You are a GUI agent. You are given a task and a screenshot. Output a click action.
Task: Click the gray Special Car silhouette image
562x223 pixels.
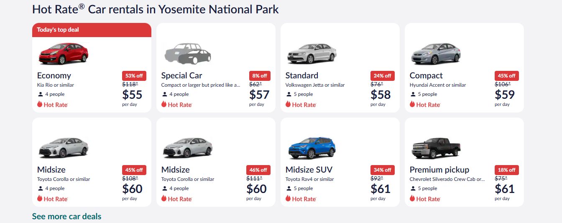point(188,54)
